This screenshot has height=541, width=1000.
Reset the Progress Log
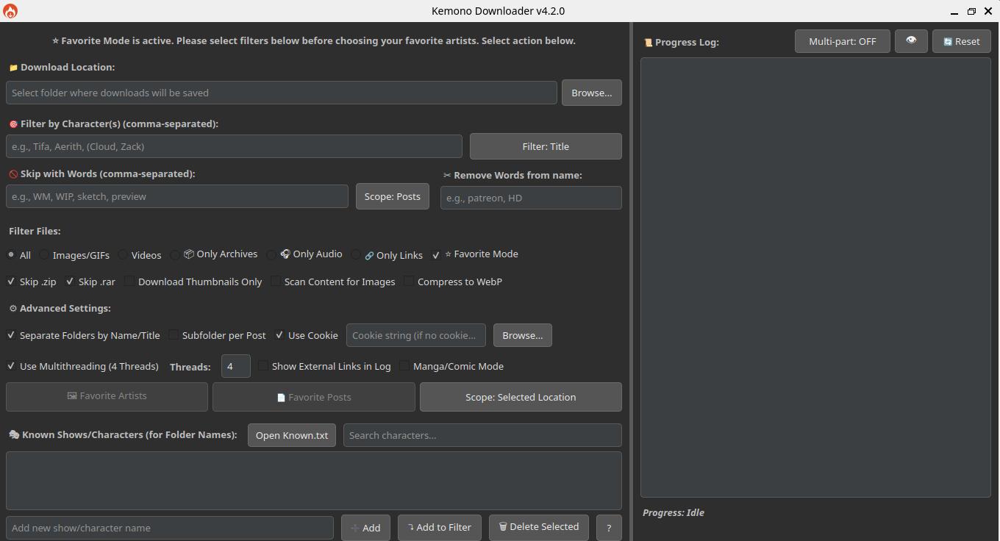[961, 41]
